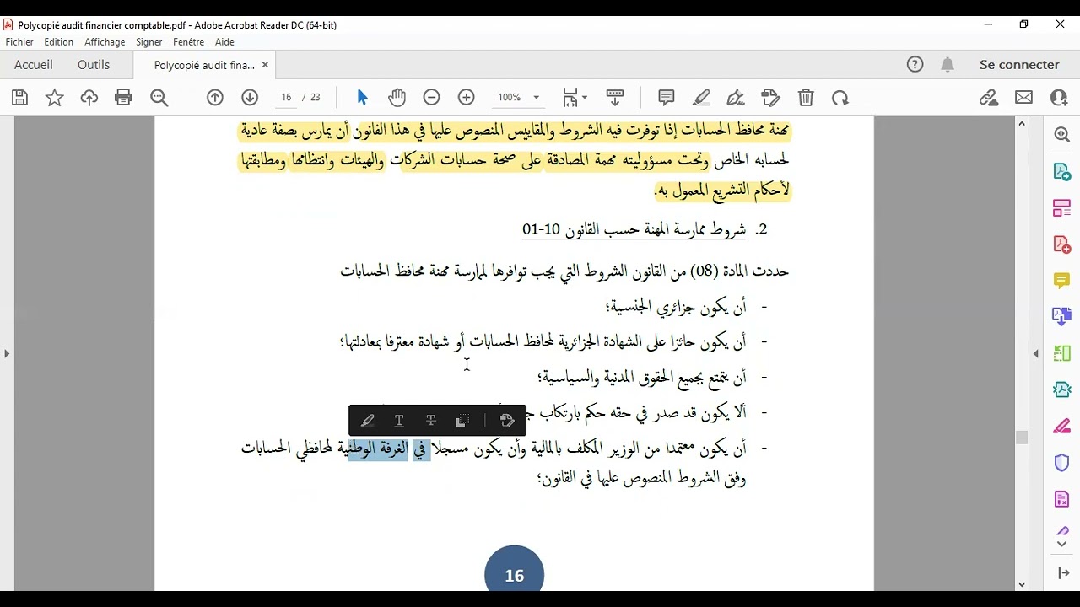Click the vertical scrollbar up arrow
The width and height of the screenshot is (1080, 607).
(x=1022, y=124)
